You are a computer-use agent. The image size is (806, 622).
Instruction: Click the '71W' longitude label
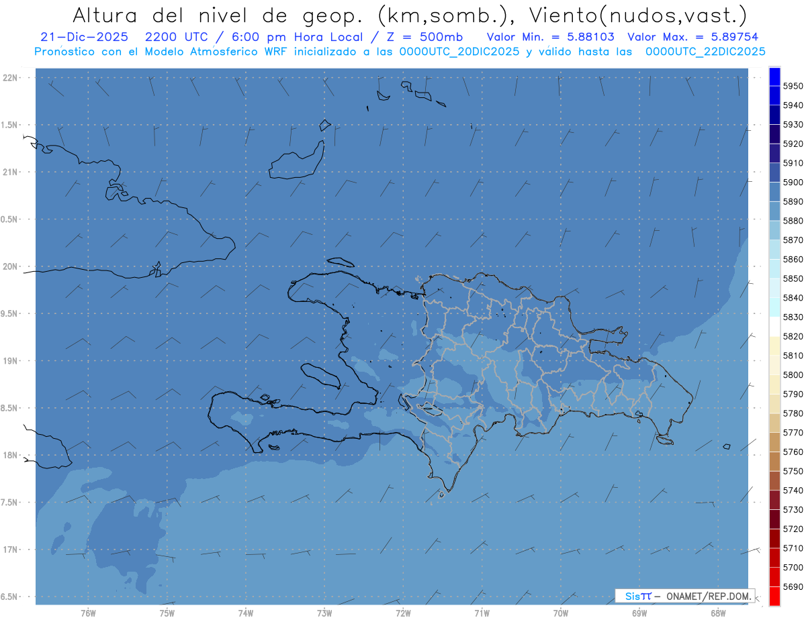point(482,613)
